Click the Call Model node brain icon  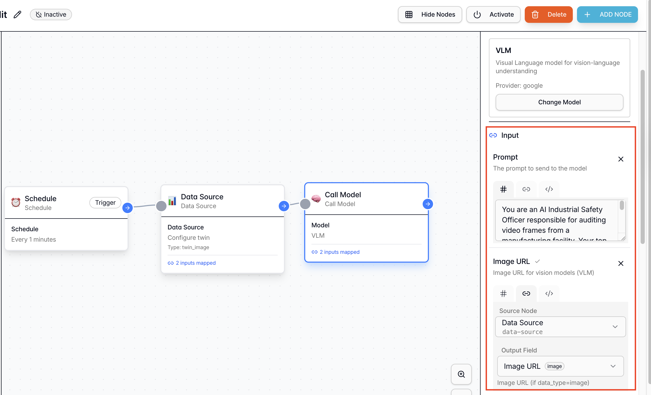(x=316, y=199)
